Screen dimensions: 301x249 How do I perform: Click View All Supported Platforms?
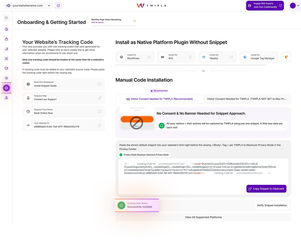203,217
